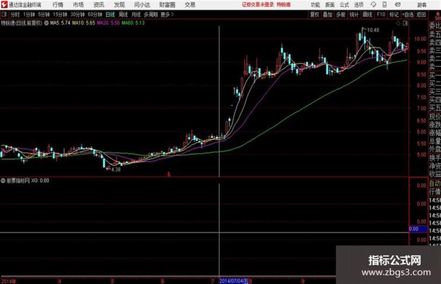Open the 公式 menu

[x=344, y=5]
